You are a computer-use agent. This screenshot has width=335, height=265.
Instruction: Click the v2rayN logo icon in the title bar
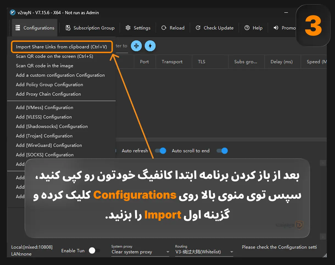coord(13,13)
